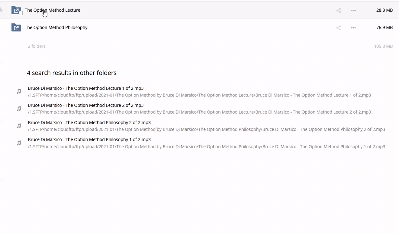
Task: Click music icon for Lecture 1 of 2.mp3
Action: click(x=19, y=92)
